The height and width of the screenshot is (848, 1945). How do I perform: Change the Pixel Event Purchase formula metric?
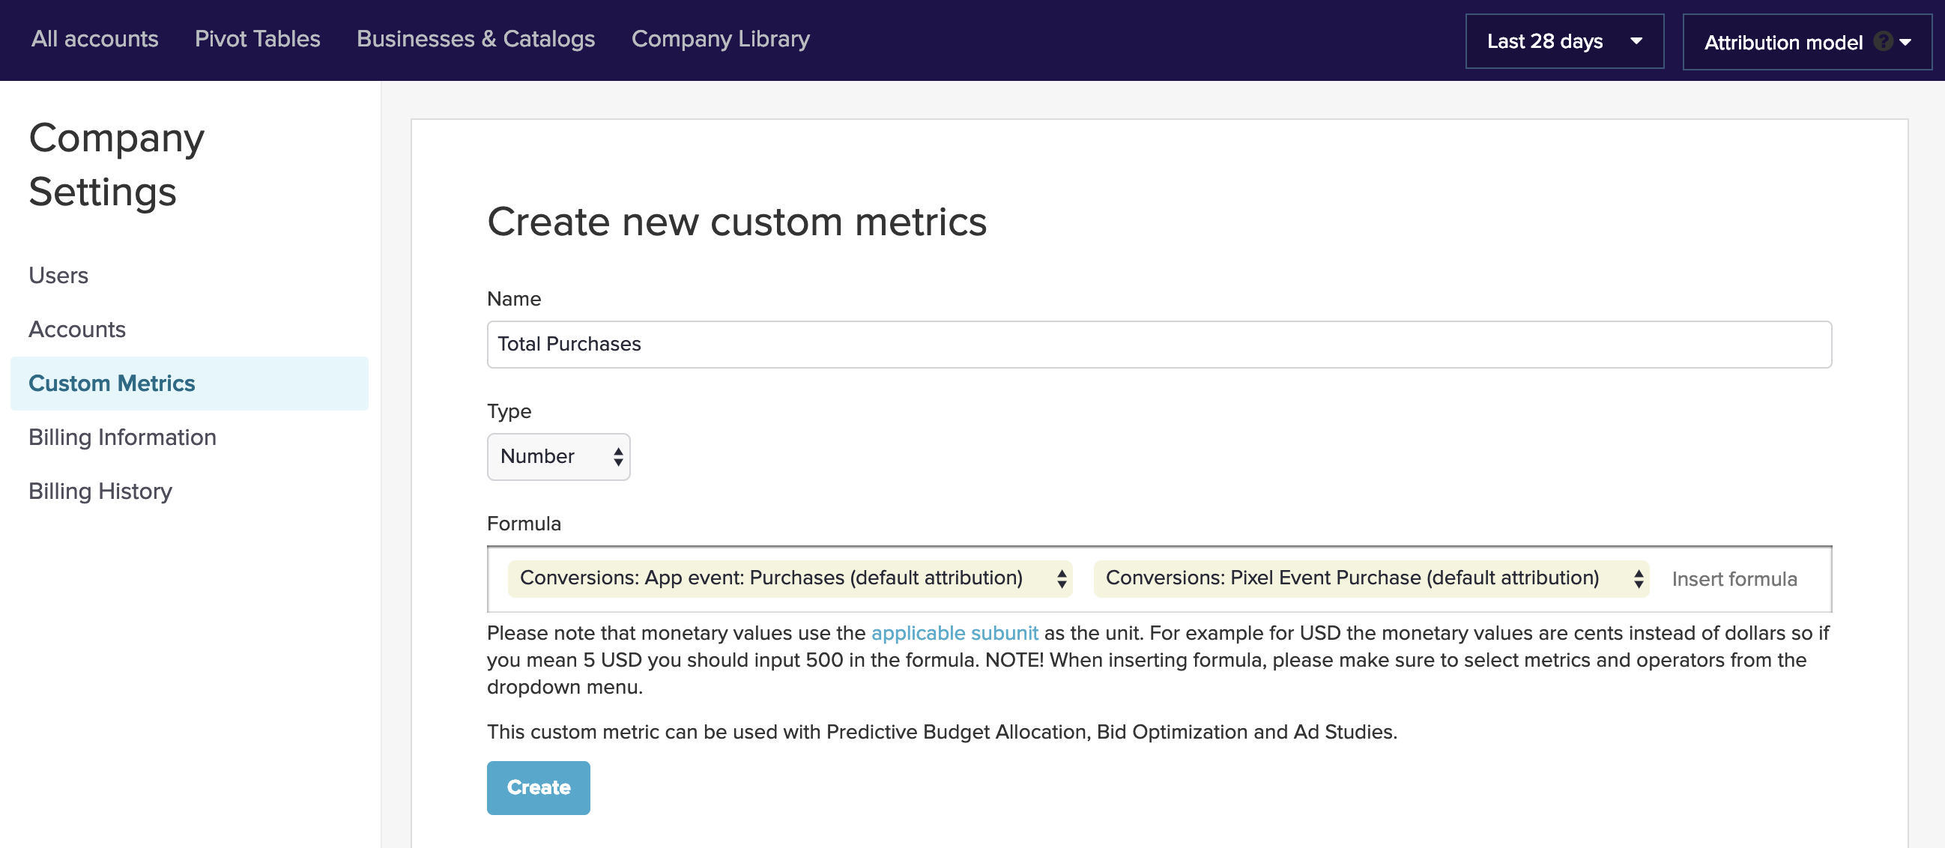point(1370,578)
